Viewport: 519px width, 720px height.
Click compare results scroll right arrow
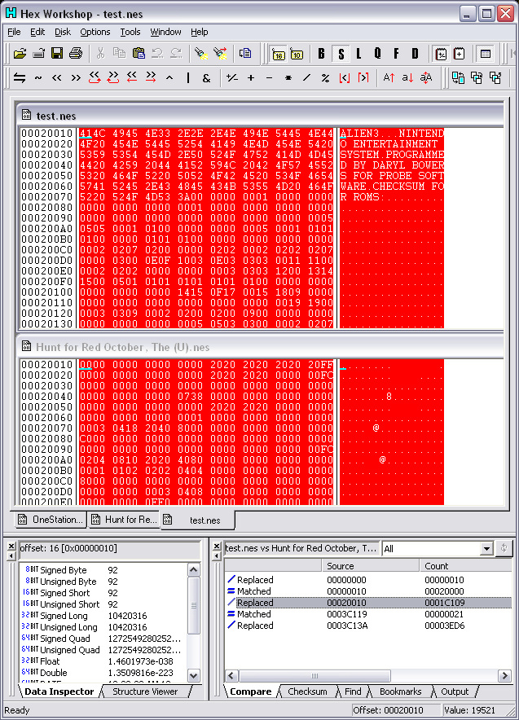[x=505, y=676]
